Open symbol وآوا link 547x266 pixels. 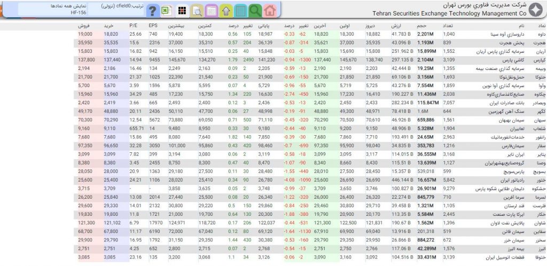541,86
